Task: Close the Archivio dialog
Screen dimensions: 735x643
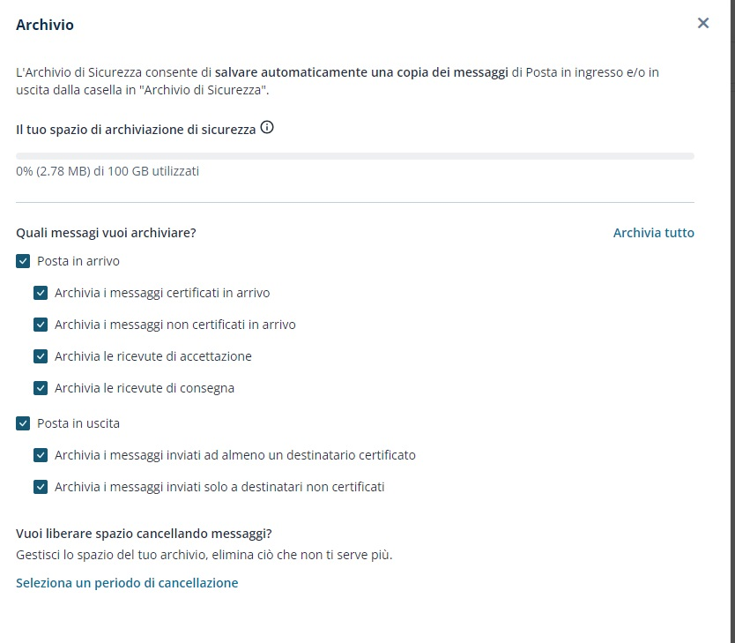Action: tap(703, 24)
